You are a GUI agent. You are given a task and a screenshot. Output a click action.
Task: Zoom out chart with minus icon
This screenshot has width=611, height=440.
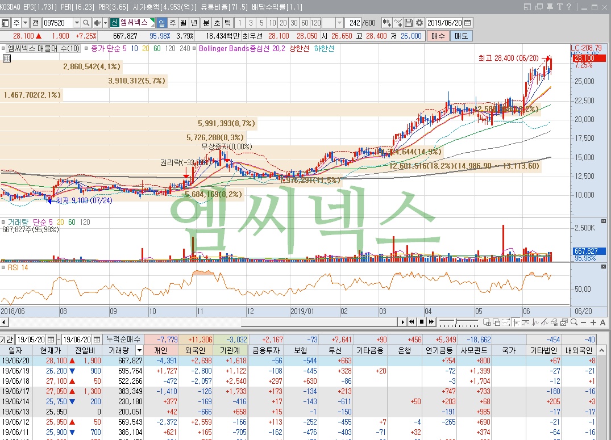click(x=583, y=322)
